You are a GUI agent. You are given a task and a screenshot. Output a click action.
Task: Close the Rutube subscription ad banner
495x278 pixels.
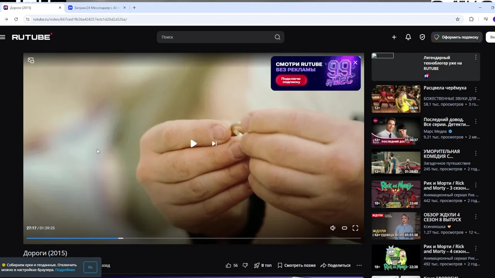point(355,62)
